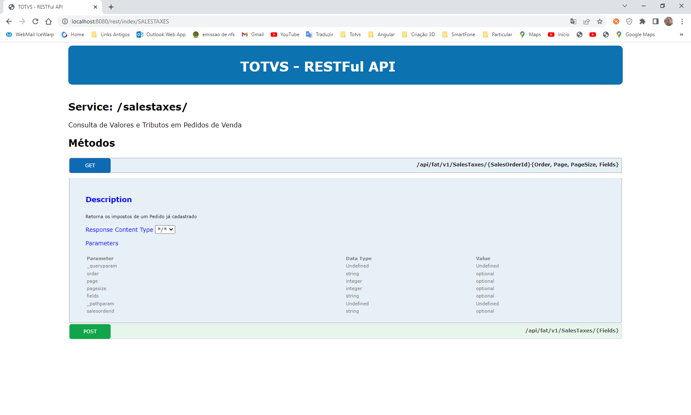The width and height of the screenshot is (691, 415).
Task: Open the Traduzir bookmark
Action: (x=320, y=35)
